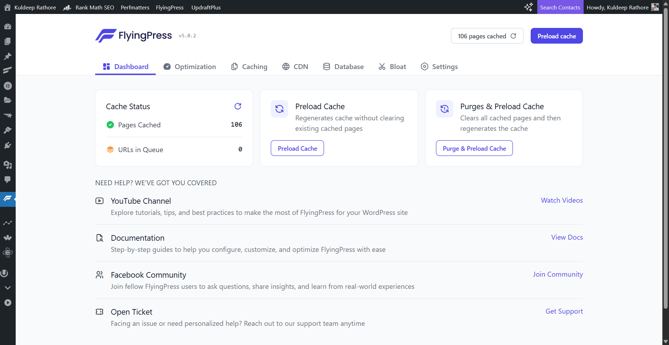Click the Open Ticket icon
The height and width of the screenshot is (345, 669).
pos(100,312)
